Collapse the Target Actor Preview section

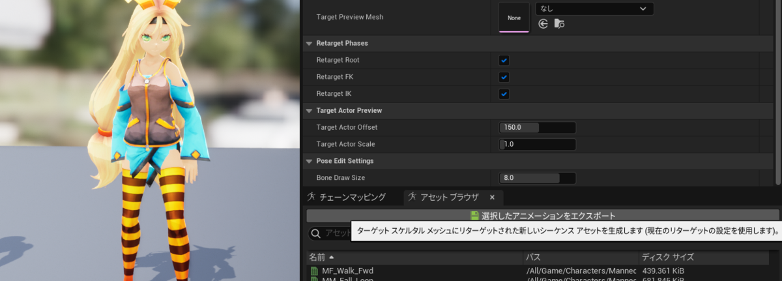pyautogui.click(x=309, y=111)
